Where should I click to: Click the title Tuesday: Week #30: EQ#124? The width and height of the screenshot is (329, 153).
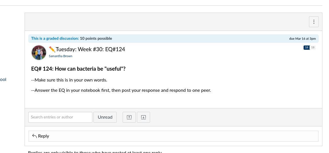pos(90,49)
